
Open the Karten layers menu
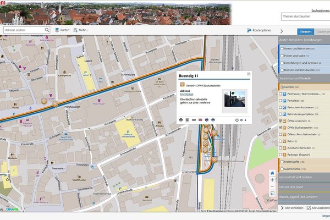(x=62, y=30)
